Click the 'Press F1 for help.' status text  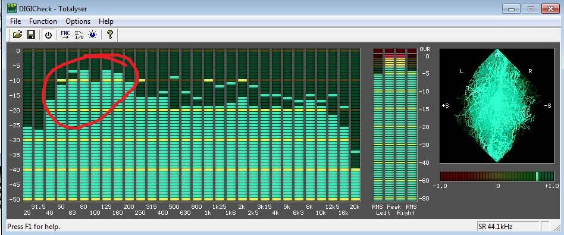pos(34,227)
